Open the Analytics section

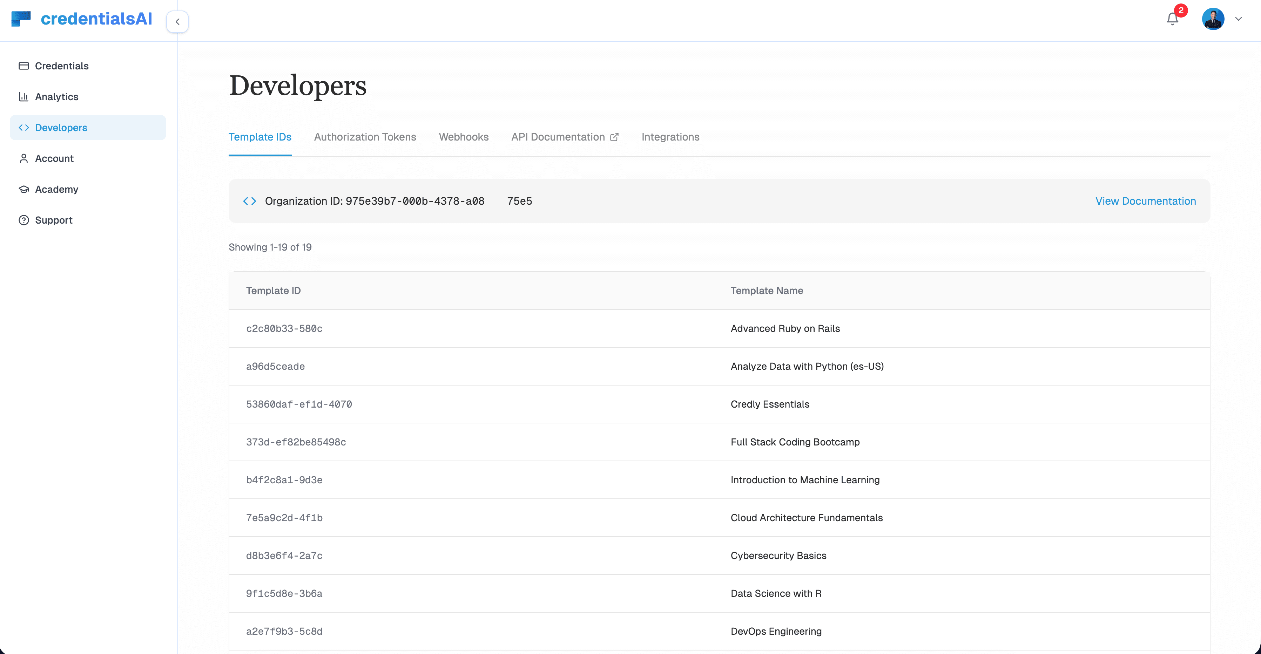56,96
